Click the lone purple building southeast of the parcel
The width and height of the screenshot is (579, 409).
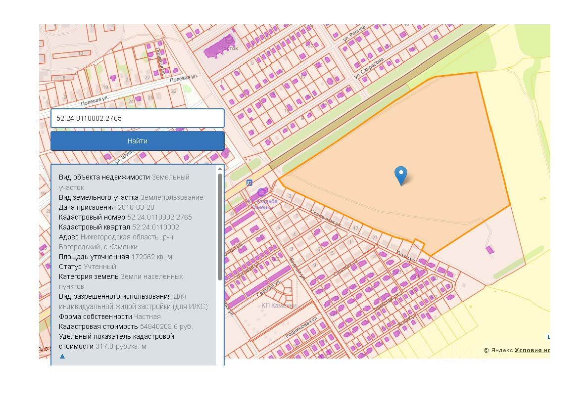[490, 250]
